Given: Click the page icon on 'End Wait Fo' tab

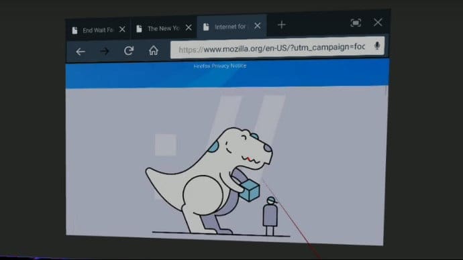Looking at the screenshot, I should [x=74, y=30].
